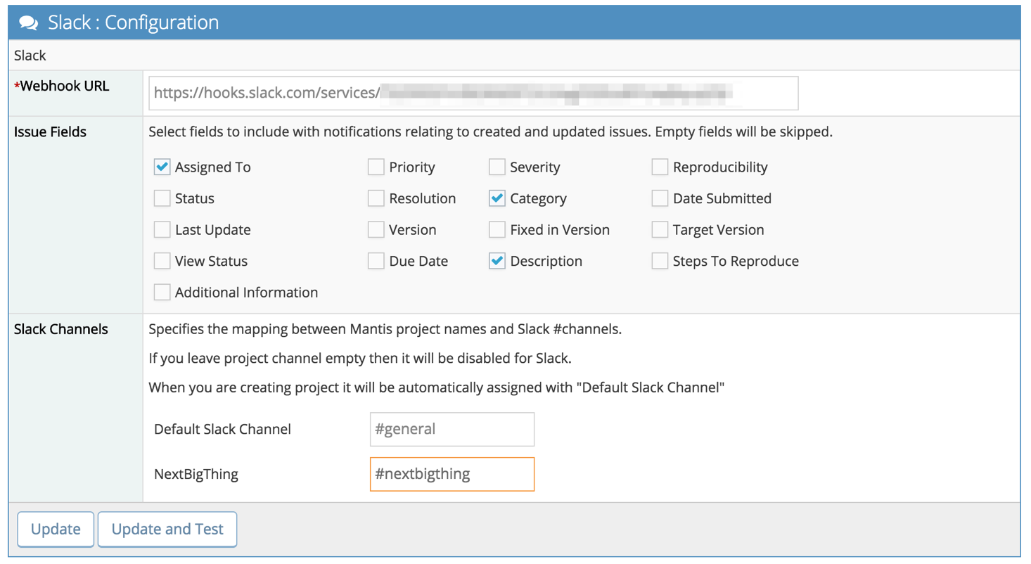Enable the Target Version checkbox
This screenshot has height=564, width=1031.
click(x=660, y=230)
